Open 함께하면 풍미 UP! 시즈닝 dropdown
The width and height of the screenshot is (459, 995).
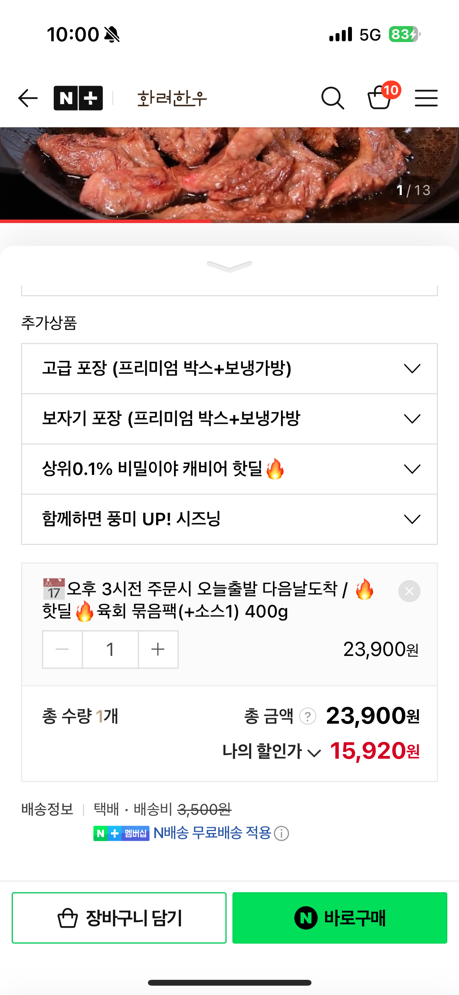click(x=229, y=519)
